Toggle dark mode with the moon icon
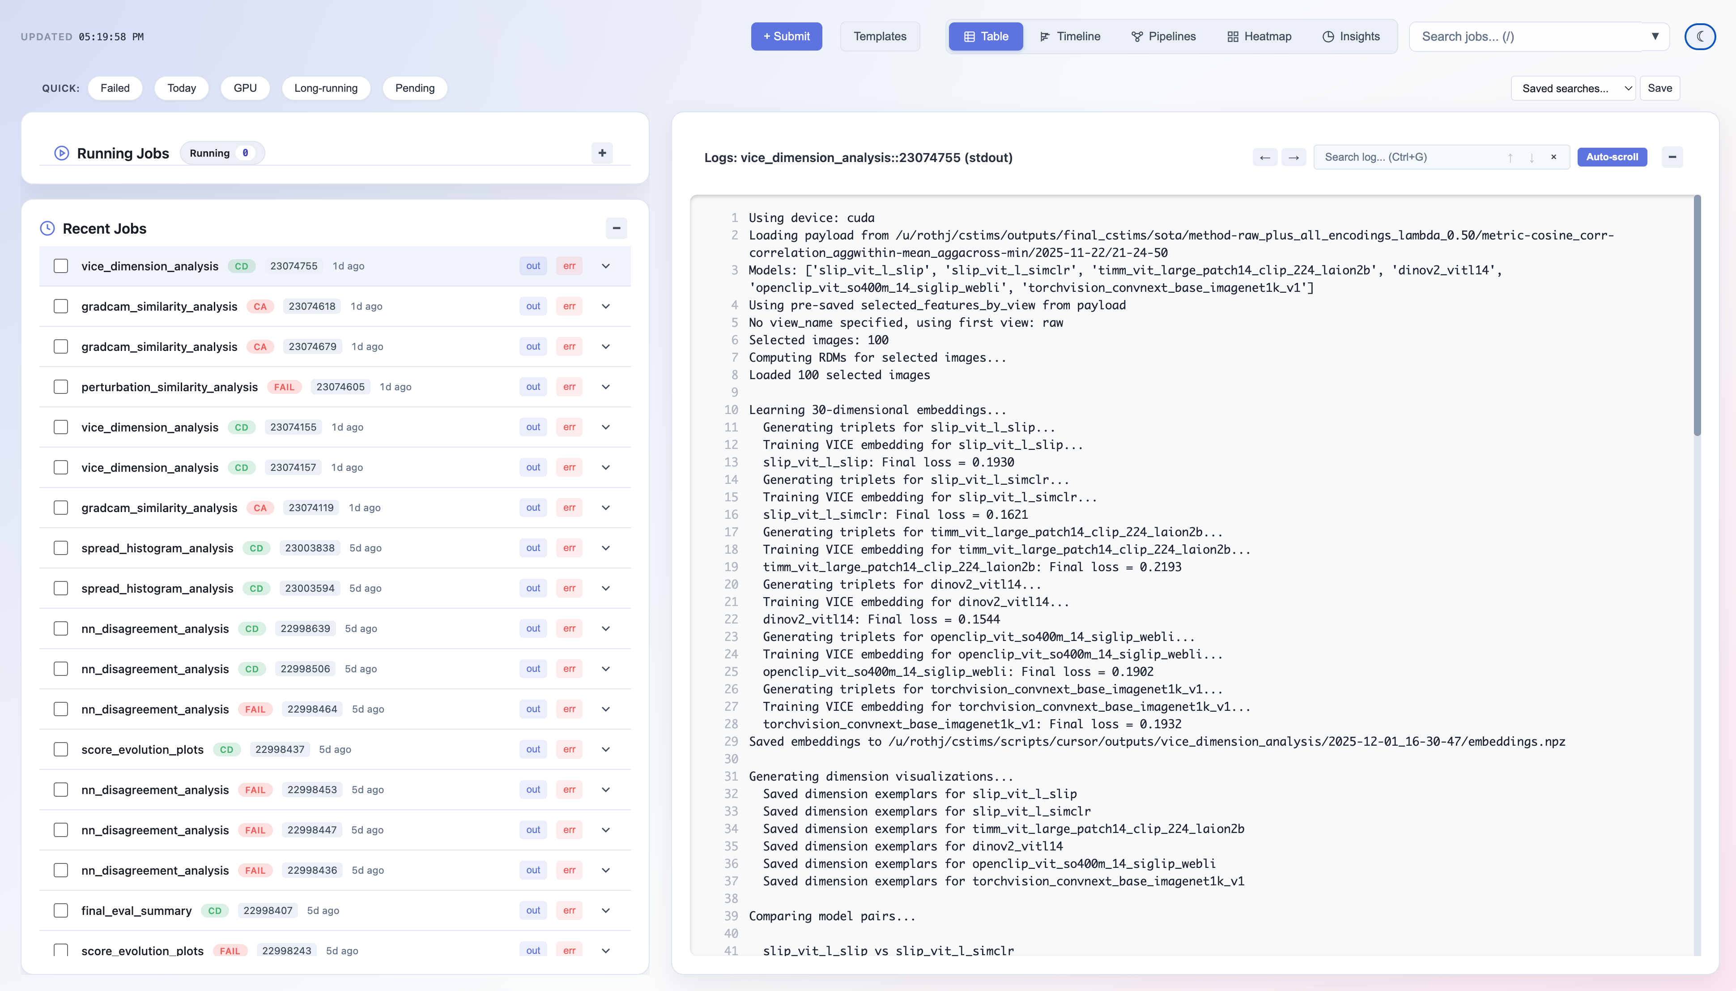Viewport: 1736px width, 991px height. (x=1700, y=37)
